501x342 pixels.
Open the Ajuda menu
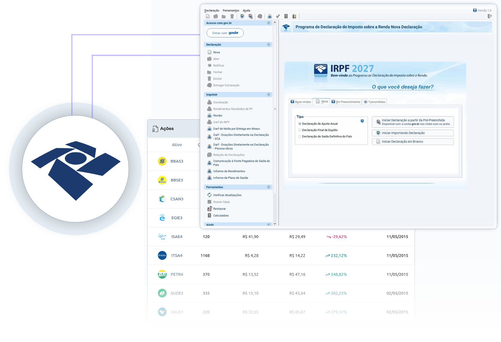pos(246,10)
